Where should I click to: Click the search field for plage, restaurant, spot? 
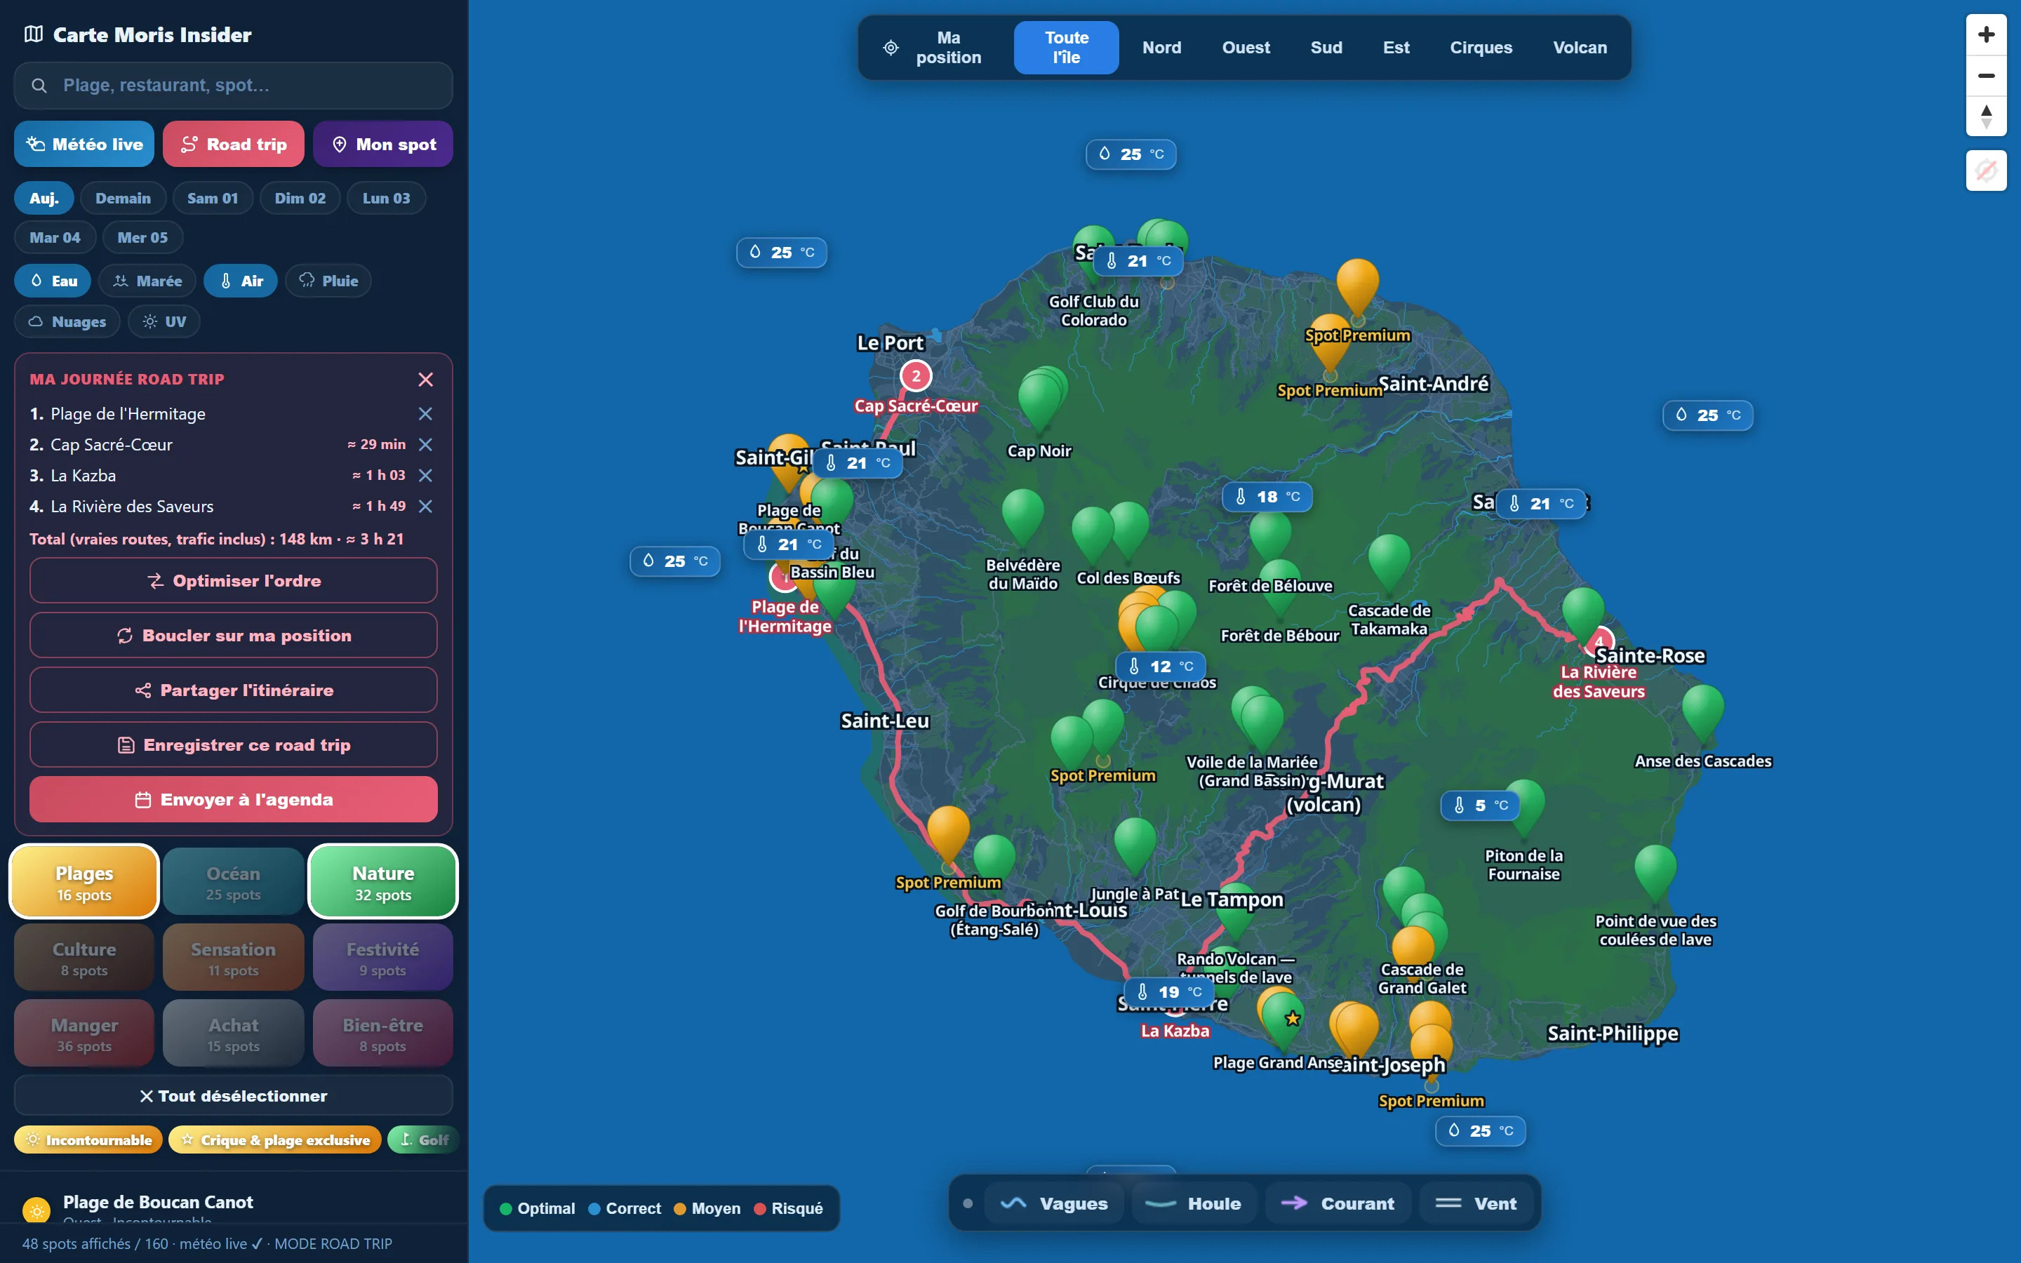[x=233, y=85]
